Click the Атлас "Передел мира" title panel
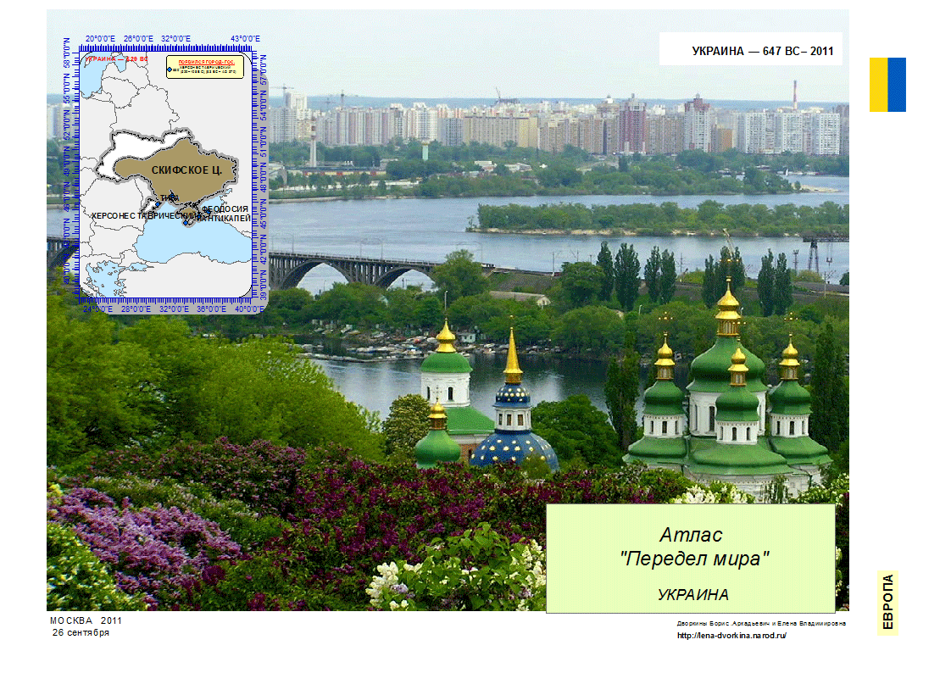 pyautogui.click(x=691, y=559)
